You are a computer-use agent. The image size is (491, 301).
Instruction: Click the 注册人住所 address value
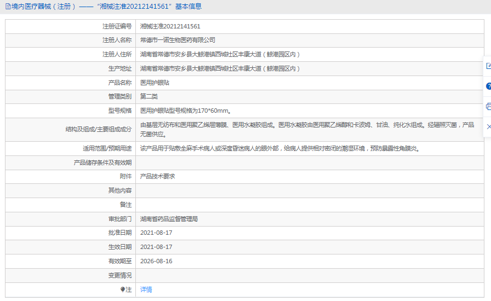pos(220,54)
